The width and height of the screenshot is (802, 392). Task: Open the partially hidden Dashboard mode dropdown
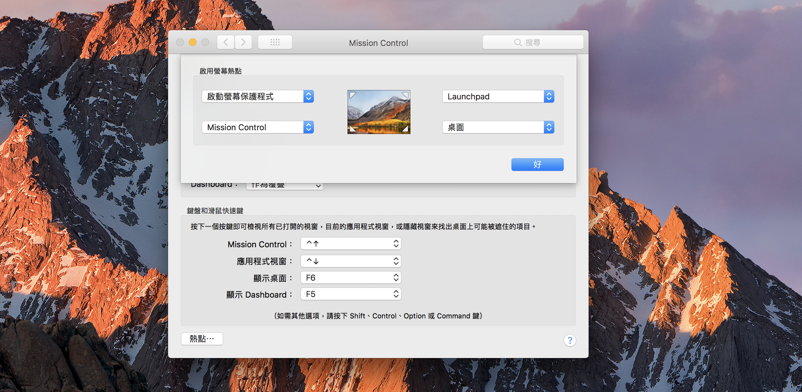click(x=285, y=186)
